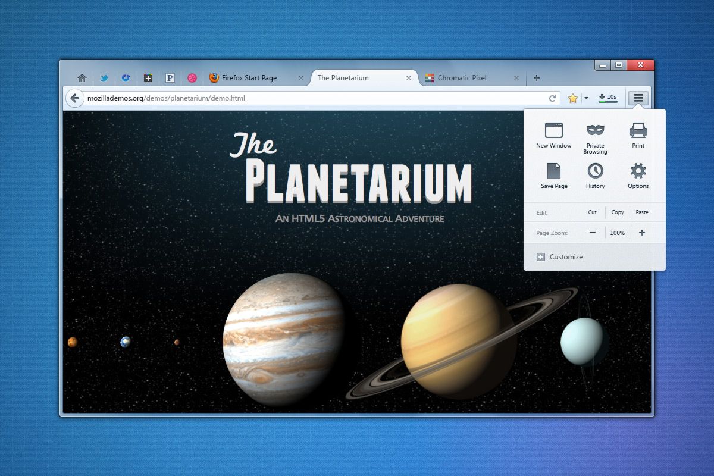Open the Firefox hamburger menu
The height and width of the screenshot is (476, 714).
(637, 98)
